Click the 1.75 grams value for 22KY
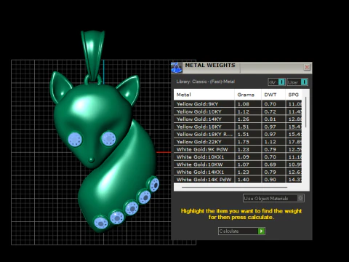Viewport: 349px width, 262px height. (244, 142)
